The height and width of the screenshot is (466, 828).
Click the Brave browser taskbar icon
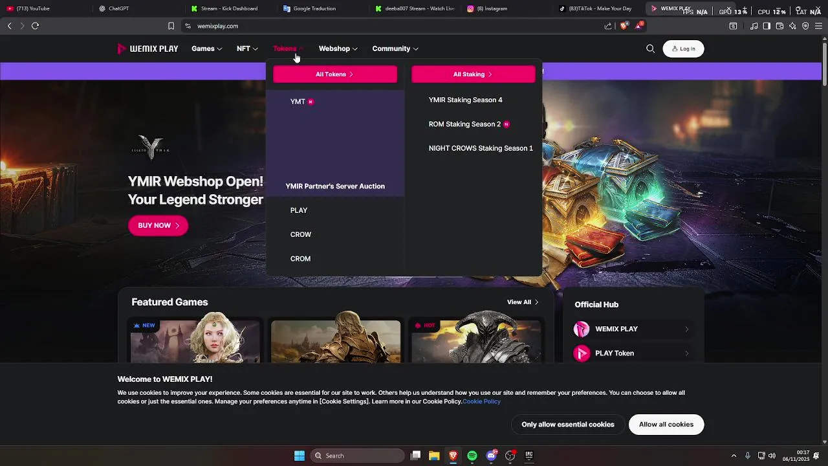453,456
